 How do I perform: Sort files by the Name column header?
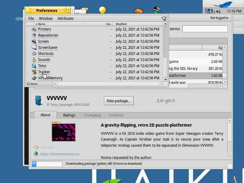pyautogui.click(x=59, y=24)
